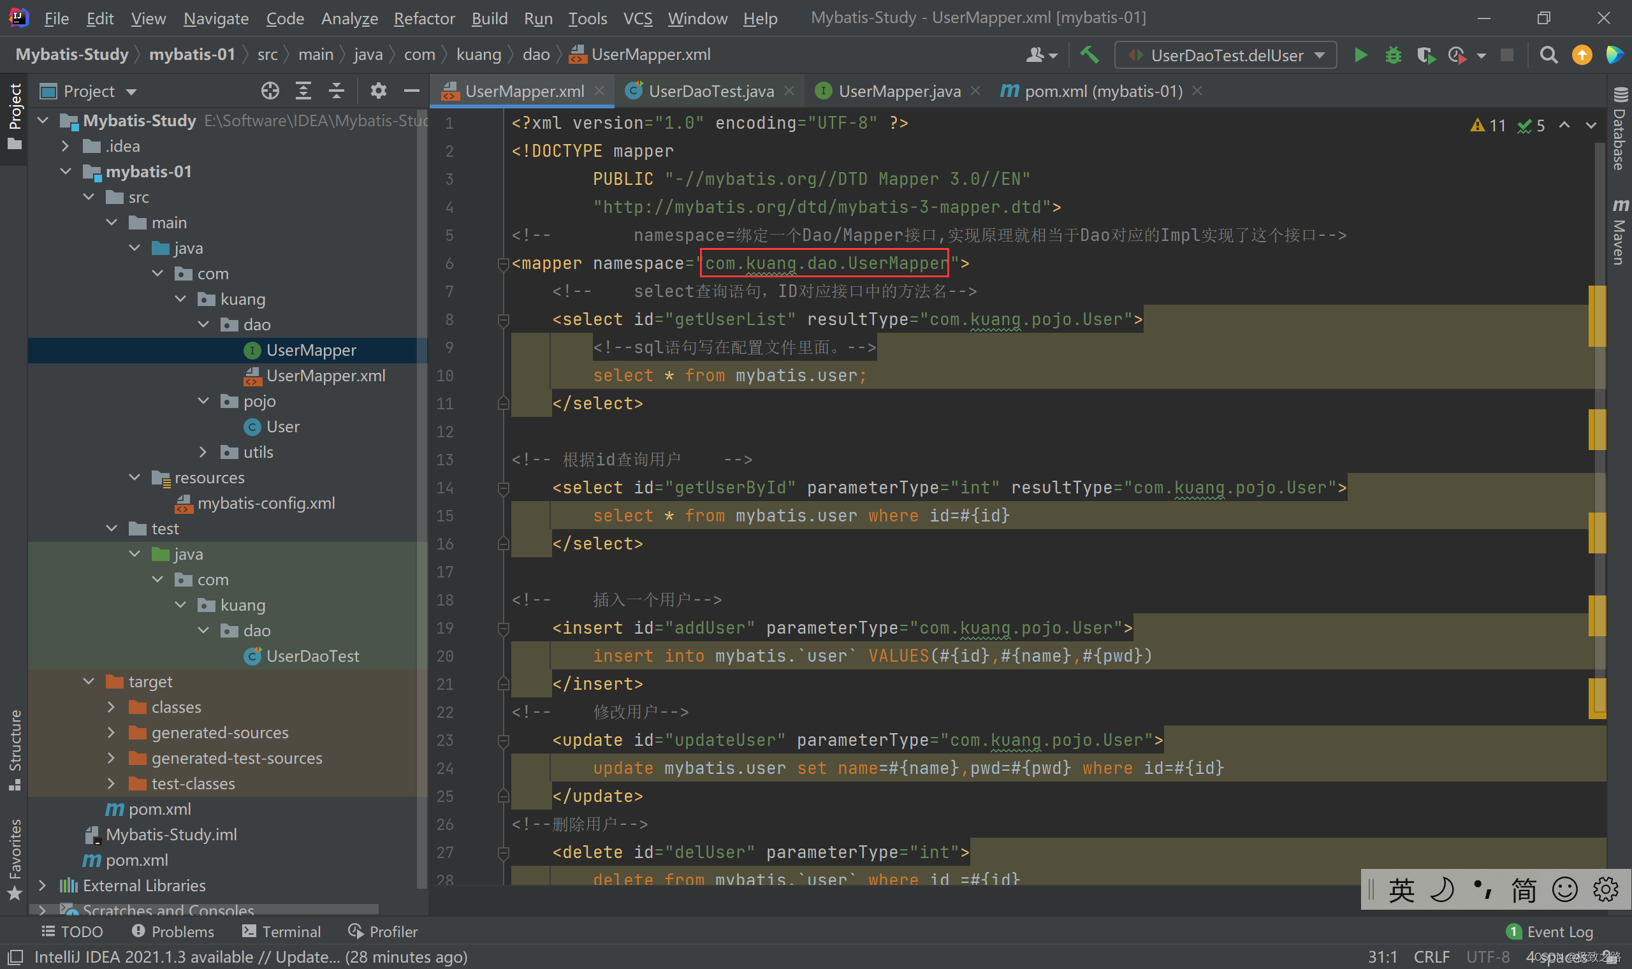Hide the Project panel with minus icon
1632x969 pixels.
pyautogui.click(x=411, y=91)
